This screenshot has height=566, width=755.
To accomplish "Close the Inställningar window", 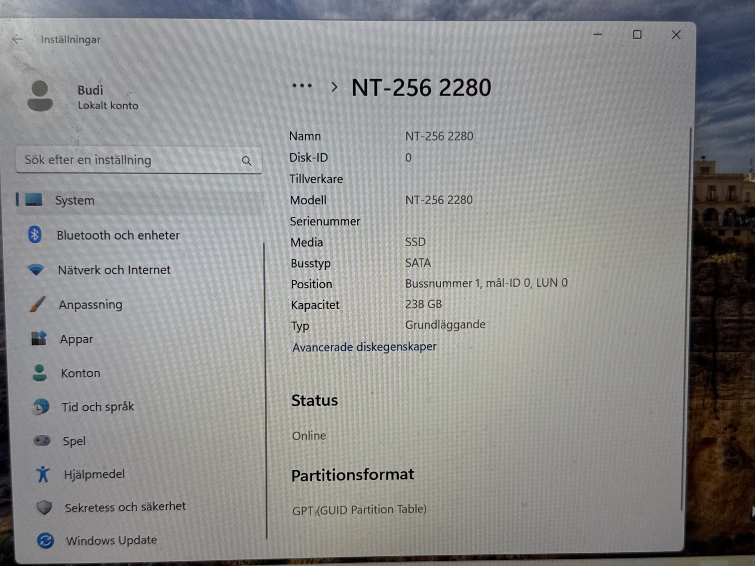I will (x=676, y=34).
